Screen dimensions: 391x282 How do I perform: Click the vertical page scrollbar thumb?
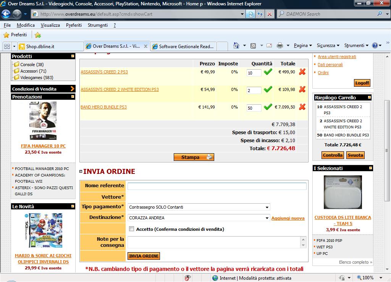386,151
